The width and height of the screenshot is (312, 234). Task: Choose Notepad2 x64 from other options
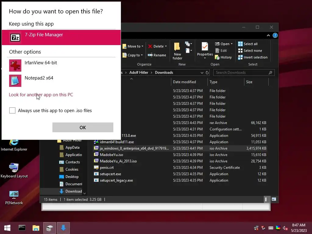[x=61, y=80]
